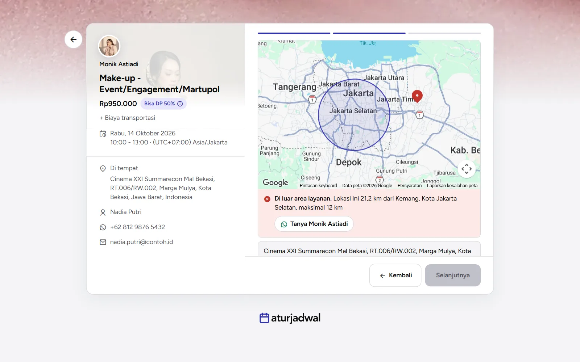Screen dimensions: 580x362
Task: Click the red error icon in the warning
Action: 267,199
